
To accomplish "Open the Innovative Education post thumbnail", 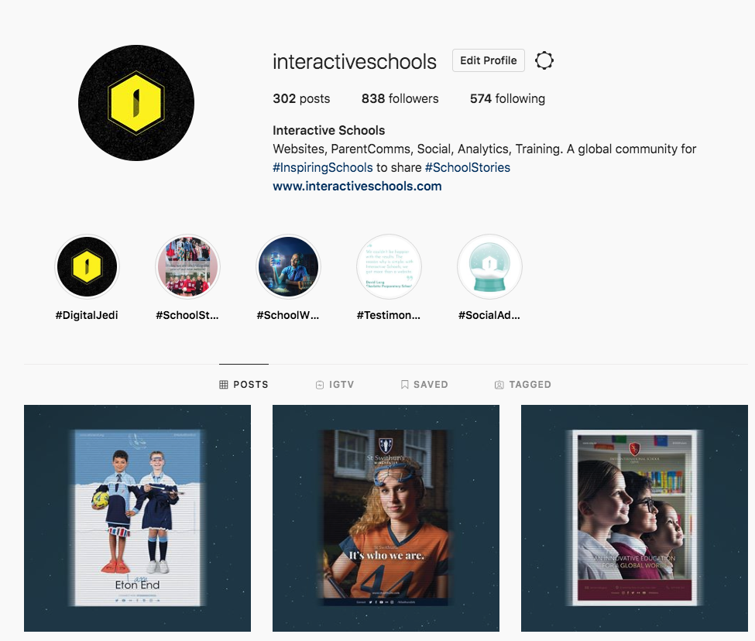I will pos(634,518).
